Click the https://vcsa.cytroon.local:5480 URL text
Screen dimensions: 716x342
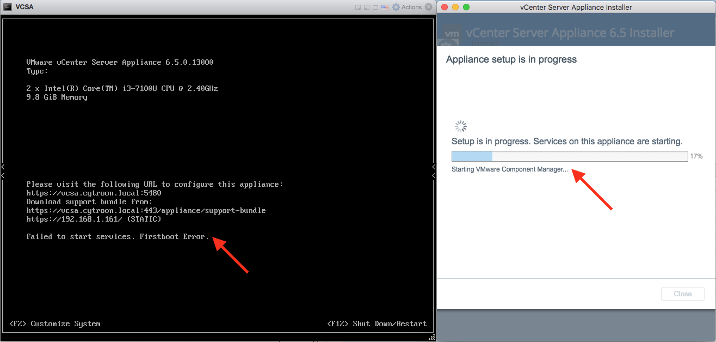(94, 193)
